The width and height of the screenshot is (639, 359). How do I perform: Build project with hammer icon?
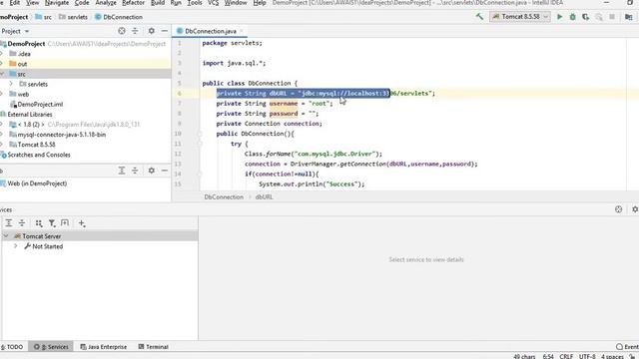(479, 17)
